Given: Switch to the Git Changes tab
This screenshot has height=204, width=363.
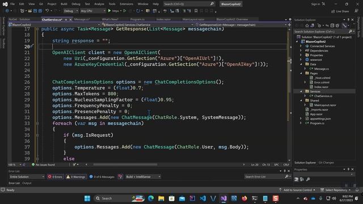Looking at the screenshot, I should (x=326, y=163).
